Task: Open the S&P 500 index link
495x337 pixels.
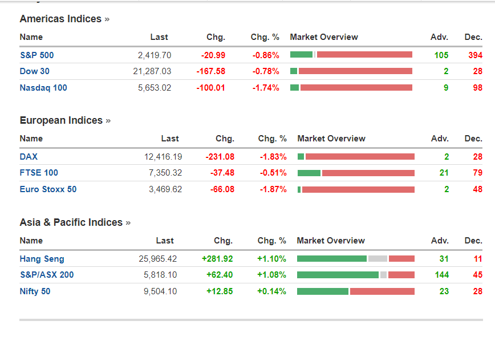Action: click(x=36, y=55)
